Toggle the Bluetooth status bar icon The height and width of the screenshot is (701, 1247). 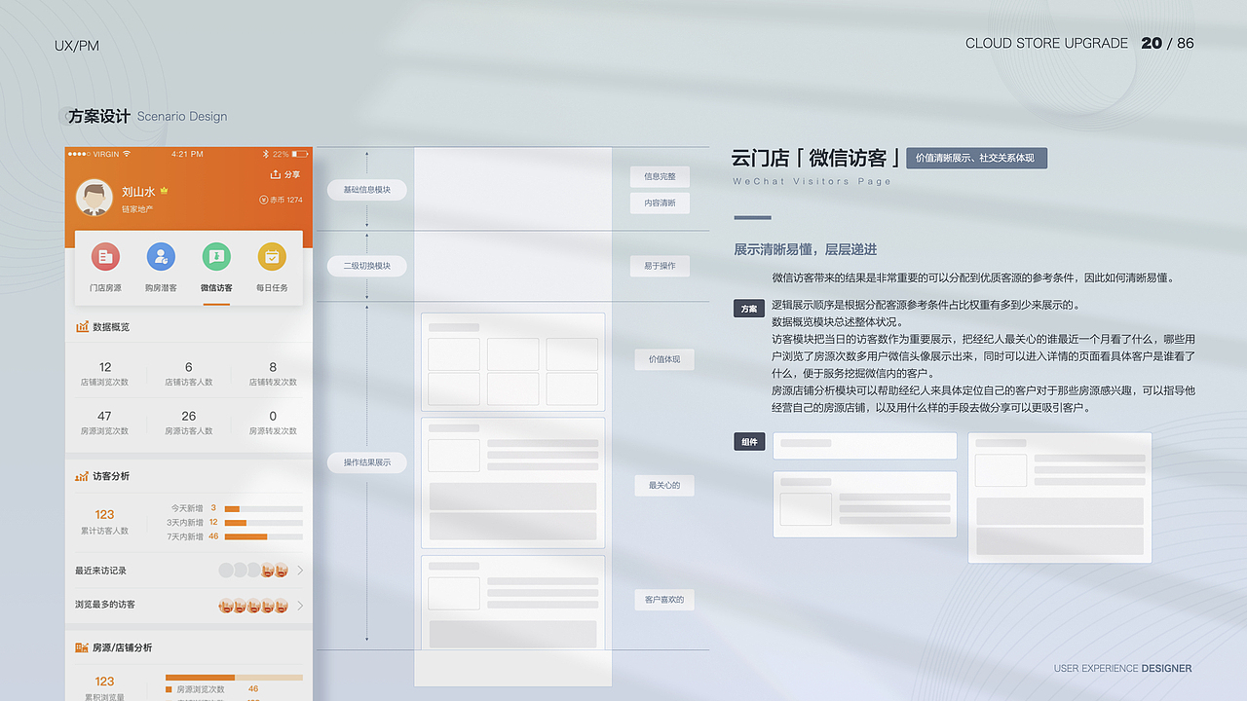tap(266, 154)
